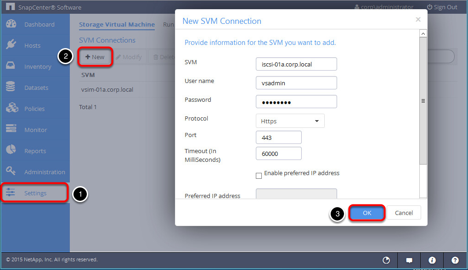
Task: Click the Password input field
Action: click(296, 102)
